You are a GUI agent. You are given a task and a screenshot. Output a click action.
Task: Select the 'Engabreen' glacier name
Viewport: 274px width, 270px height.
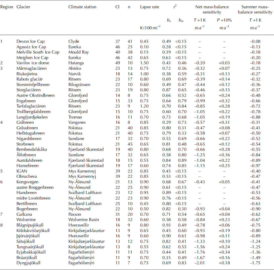(26, 101)
